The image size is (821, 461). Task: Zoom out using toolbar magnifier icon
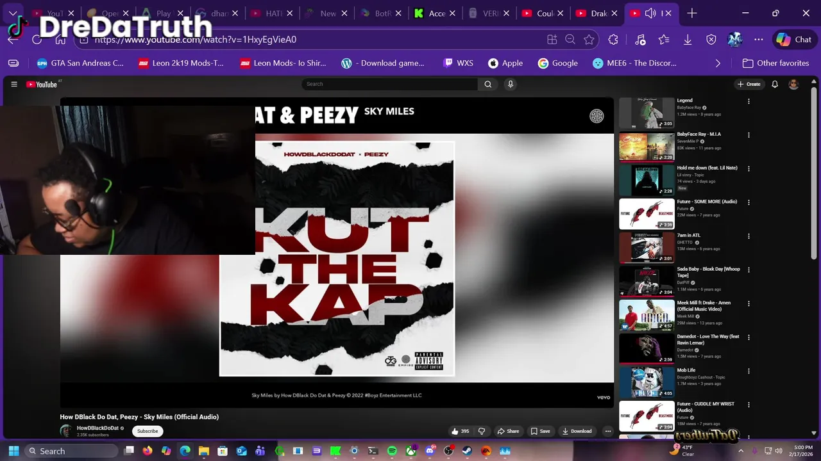[x=570, y=40]
